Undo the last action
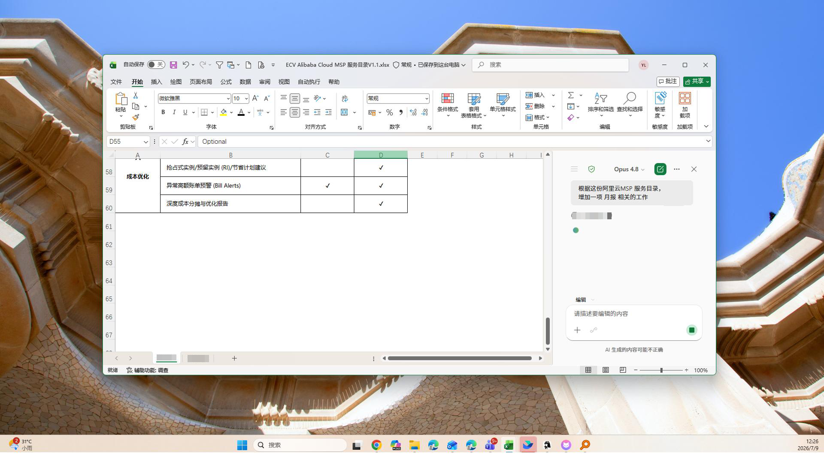The width and height of the screenshot is (824, 454). [x=185, y=65]
